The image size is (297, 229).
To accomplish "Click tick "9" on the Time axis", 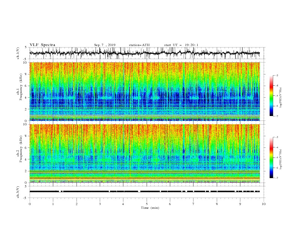I will 240,204.
